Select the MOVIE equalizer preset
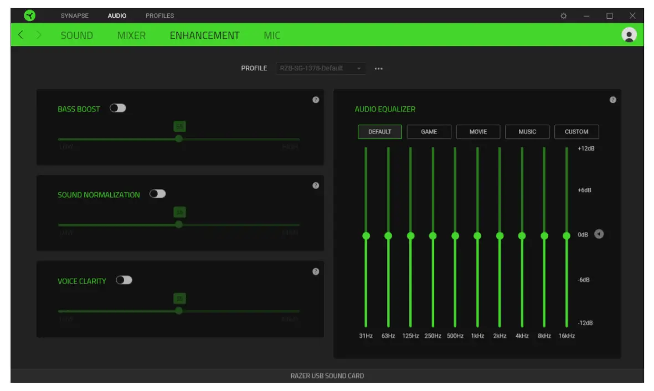 click(478, 132)
